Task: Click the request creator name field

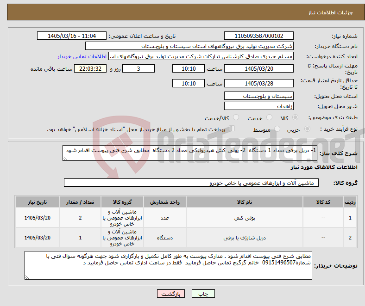Action: (201, 56)
